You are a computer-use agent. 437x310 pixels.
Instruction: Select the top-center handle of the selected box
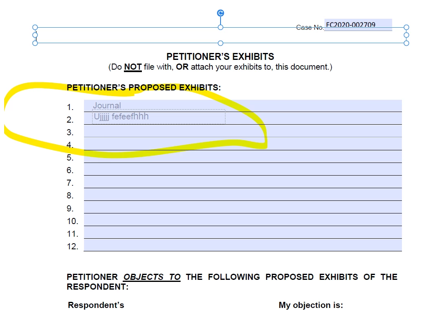[x=221, y=27]
